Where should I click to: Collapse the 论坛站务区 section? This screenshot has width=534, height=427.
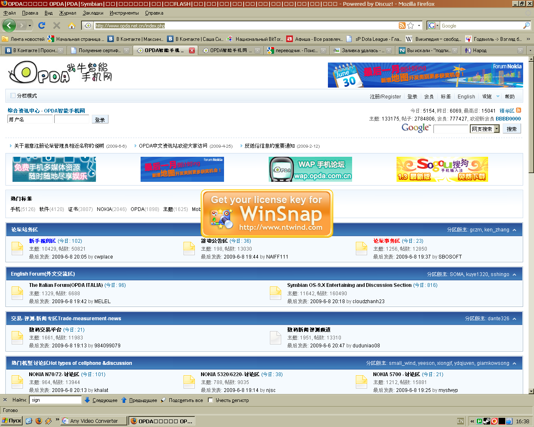coord(514,230)
